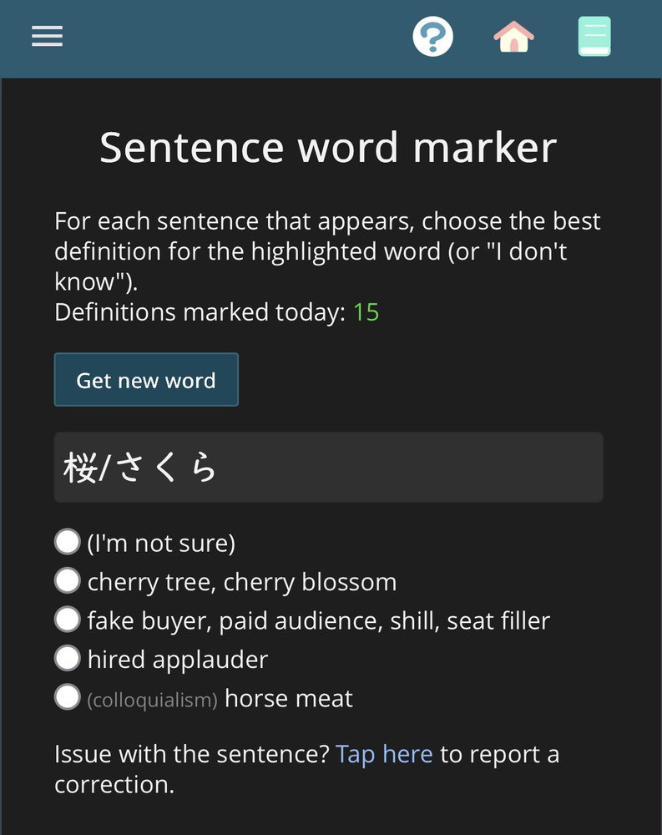Click the "horse meat" label text
This screenshot has width=662, height=835.
pyautogui.click(x=289, y=698)
